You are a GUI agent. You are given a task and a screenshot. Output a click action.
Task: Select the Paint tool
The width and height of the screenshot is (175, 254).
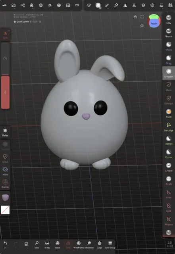click(x=169, y=114)
